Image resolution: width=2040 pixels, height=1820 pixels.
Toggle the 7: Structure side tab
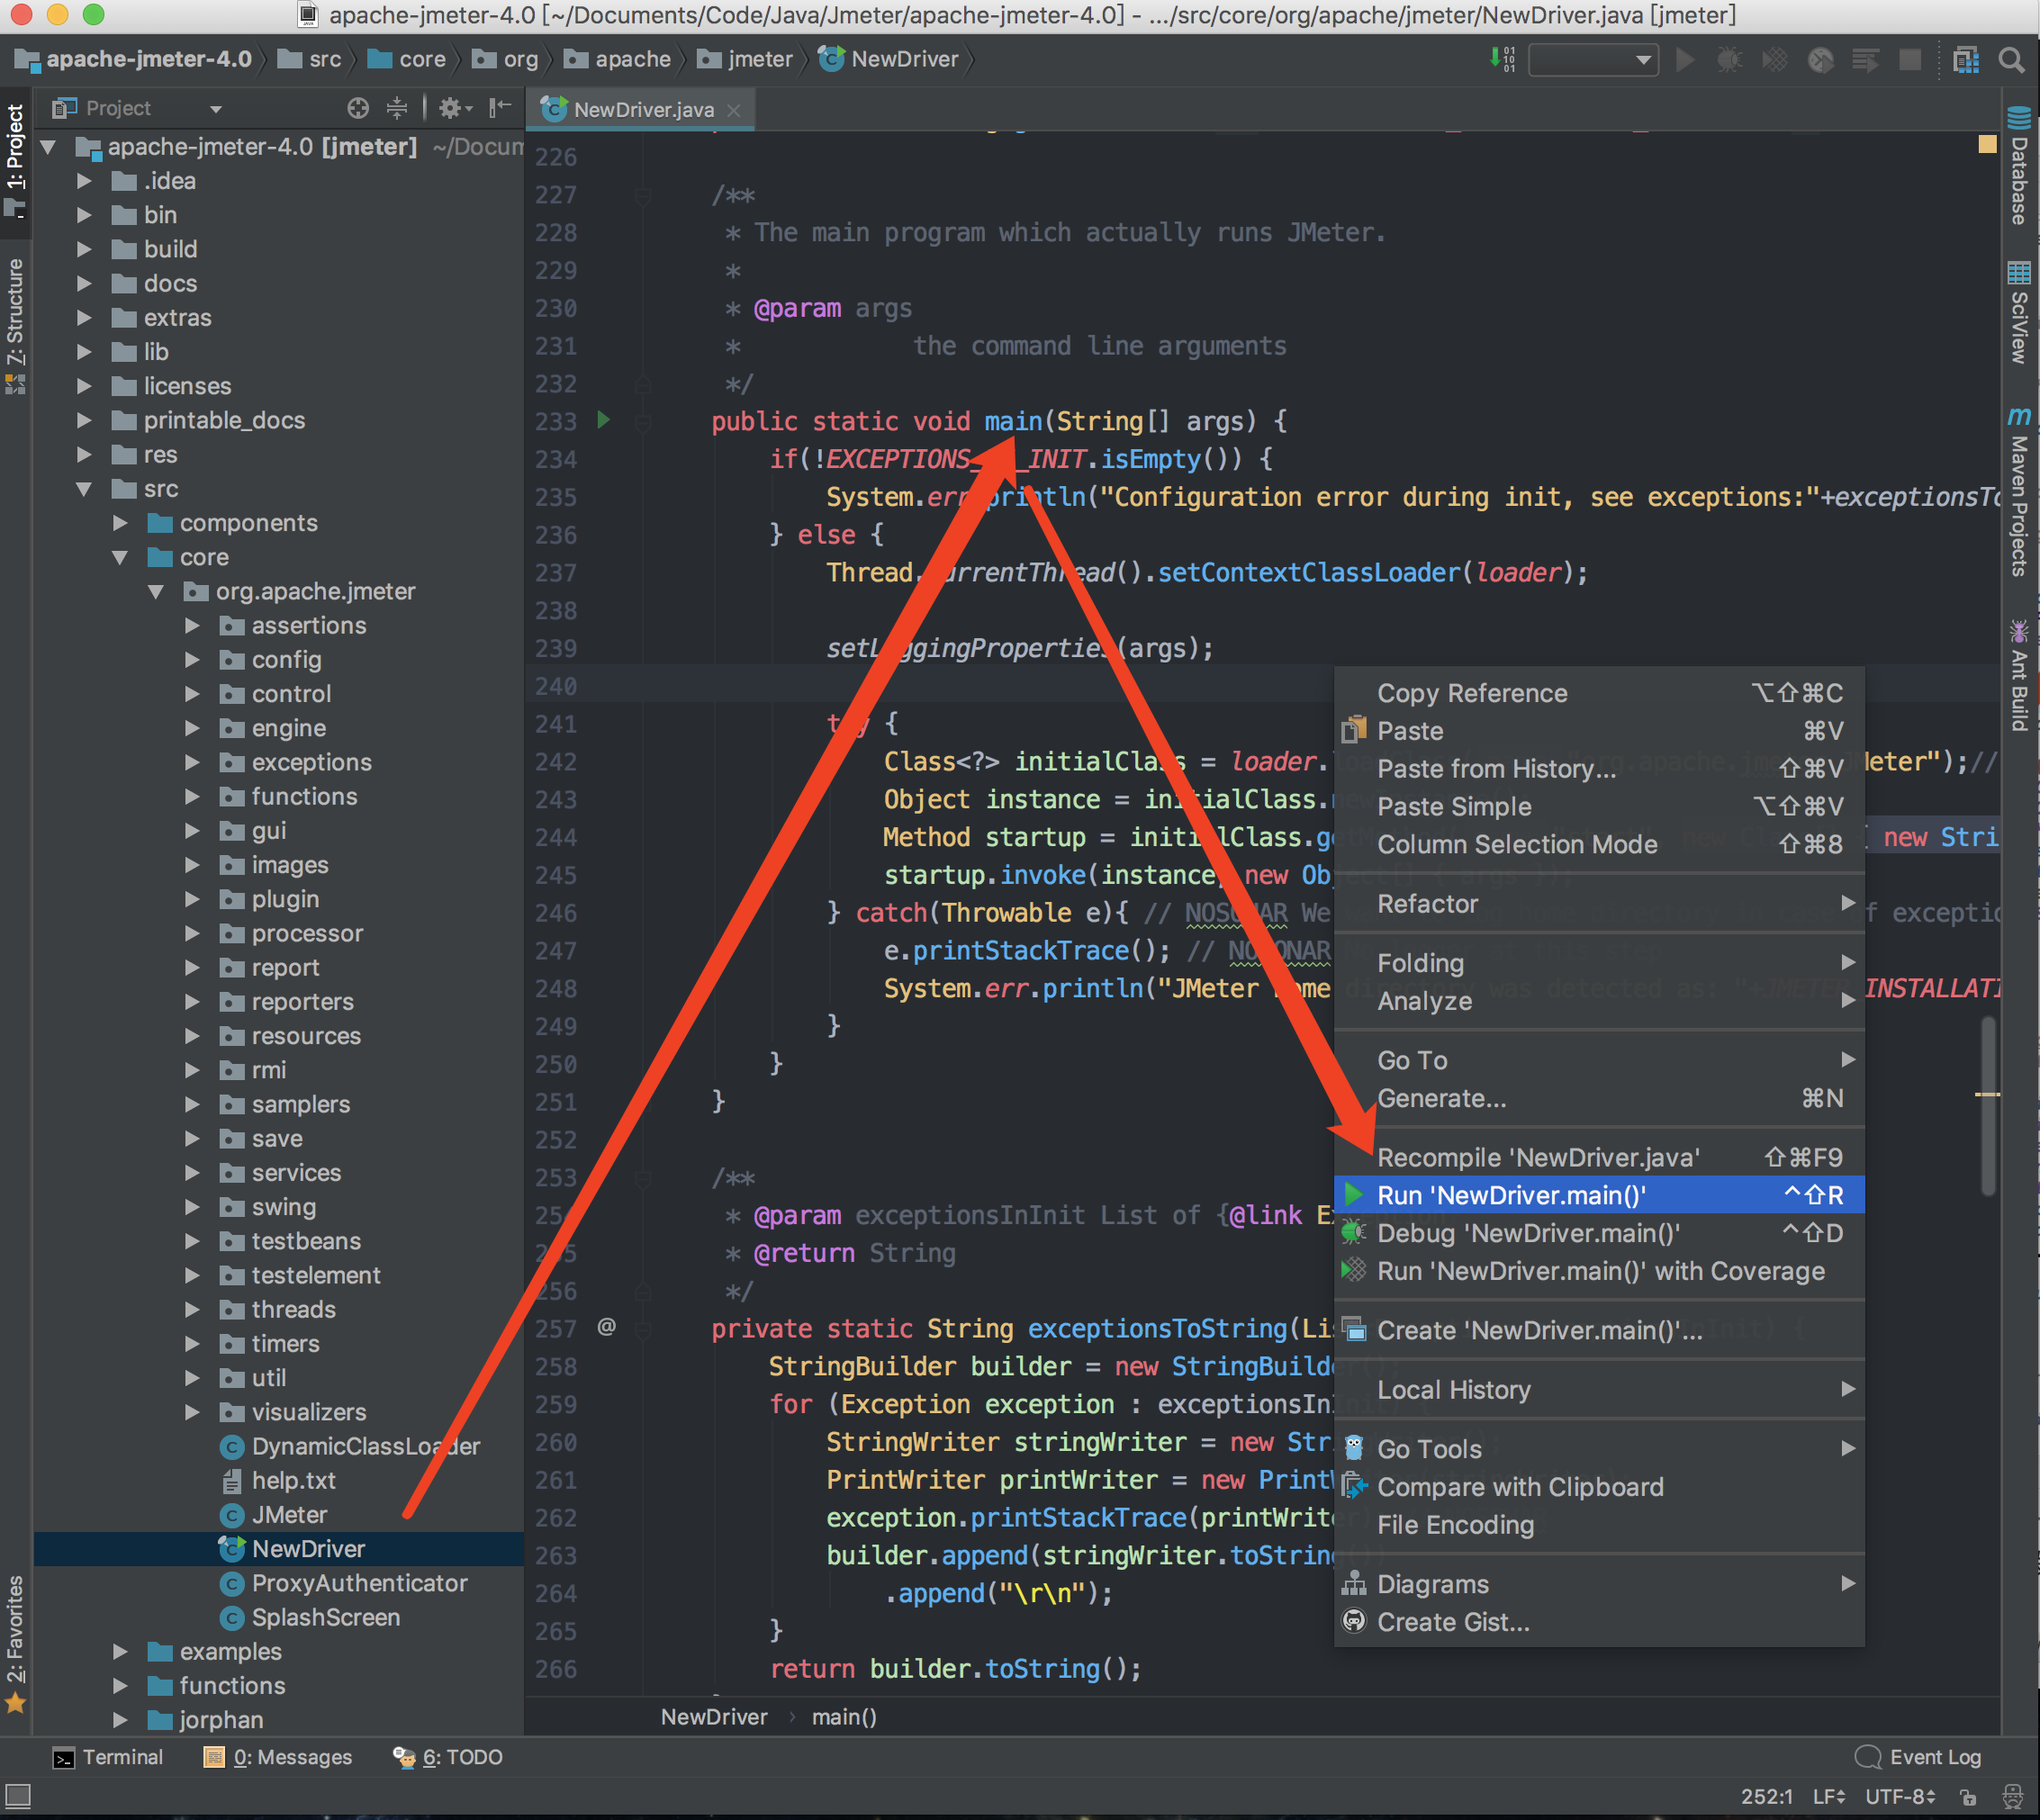[16, 328]
